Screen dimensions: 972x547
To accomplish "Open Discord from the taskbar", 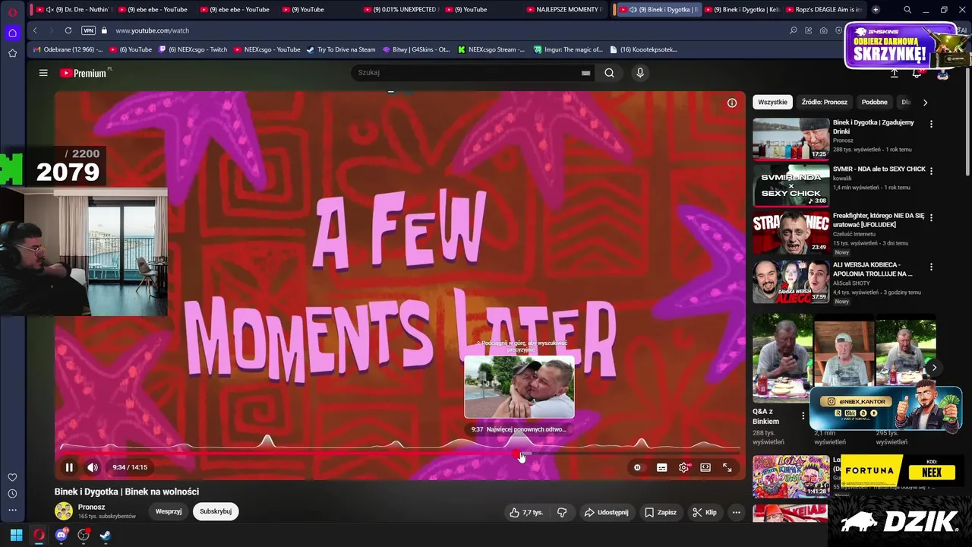I will click(x=62, y=535).
